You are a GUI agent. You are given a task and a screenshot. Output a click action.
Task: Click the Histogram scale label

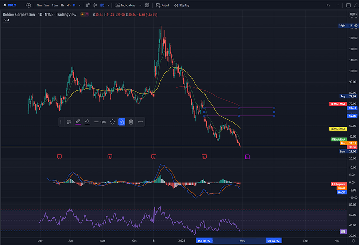point(338,184)
